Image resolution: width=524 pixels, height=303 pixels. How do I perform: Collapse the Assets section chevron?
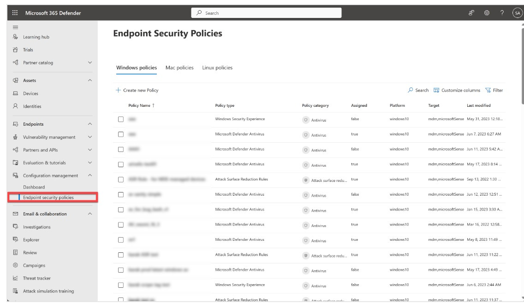(x=90, y=81)
